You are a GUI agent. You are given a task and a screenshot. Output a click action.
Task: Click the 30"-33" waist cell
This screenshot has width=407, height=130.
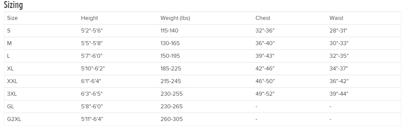339,43
